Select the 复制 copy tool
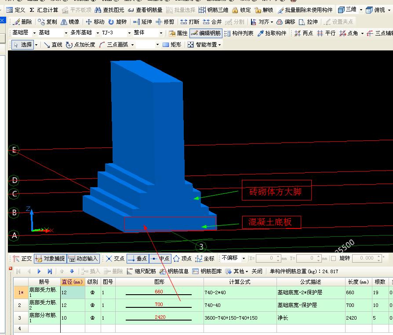This screenshot has height=335, width=393. coord(47,22)
